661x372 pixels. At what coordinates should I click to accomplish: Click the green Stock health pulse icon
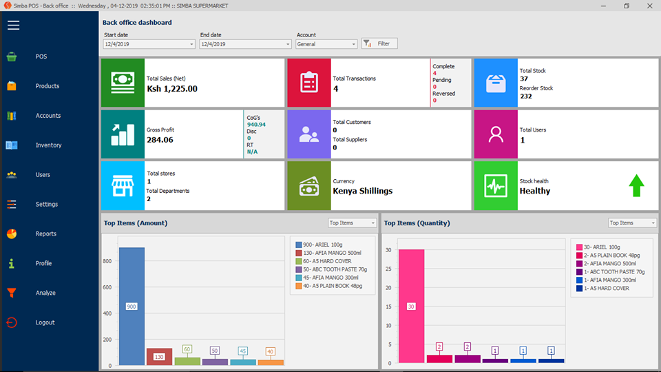point(496,185)
